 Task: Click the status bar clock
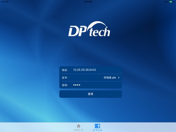coord(88,2)
